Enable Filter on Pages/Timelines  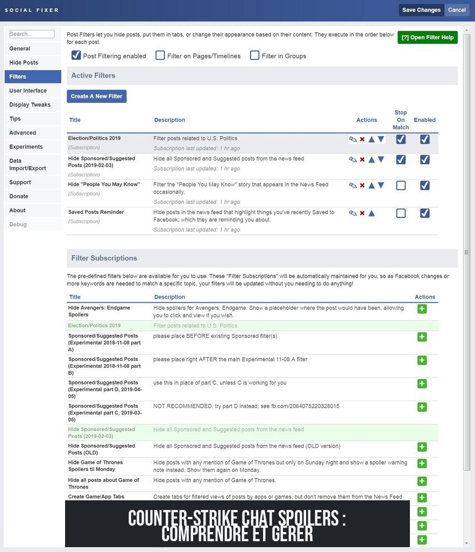(x=160, y=55)
